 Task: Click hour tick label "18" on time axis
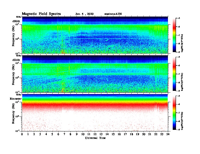(131, 134)
